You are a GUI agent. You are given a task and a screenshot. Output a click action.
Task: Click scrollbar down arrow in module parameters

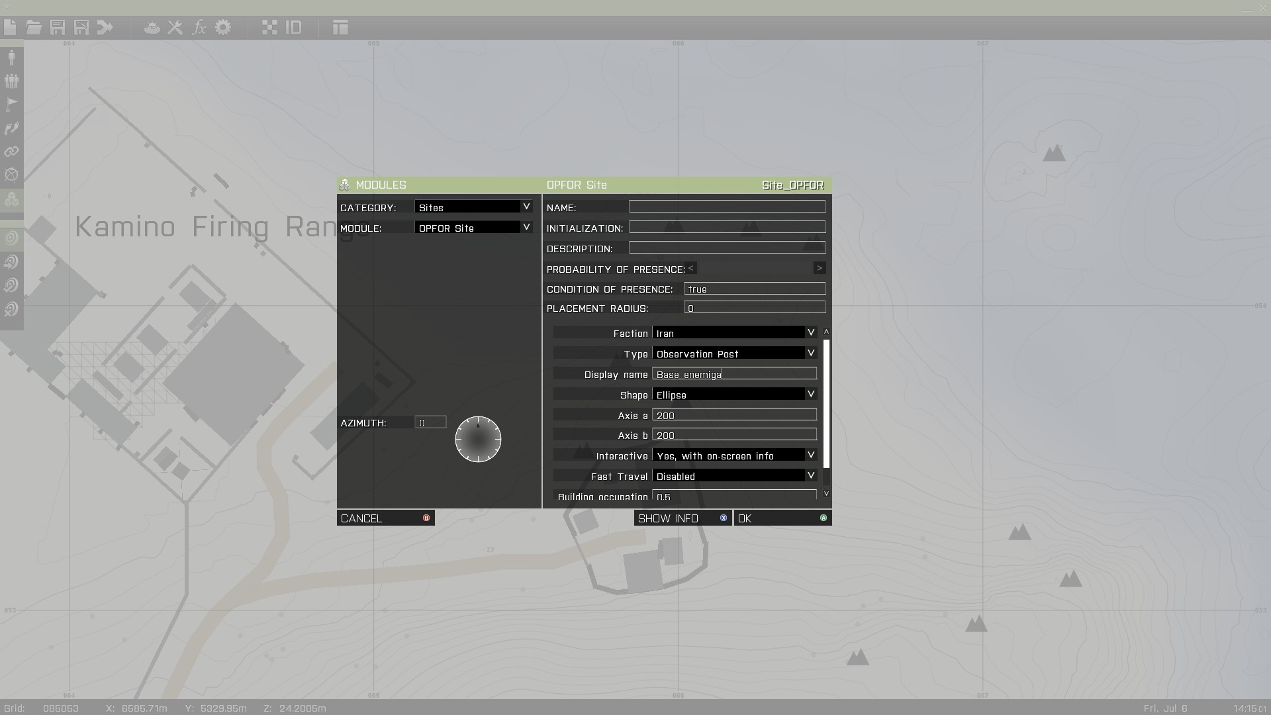click(x=826, y=494)
